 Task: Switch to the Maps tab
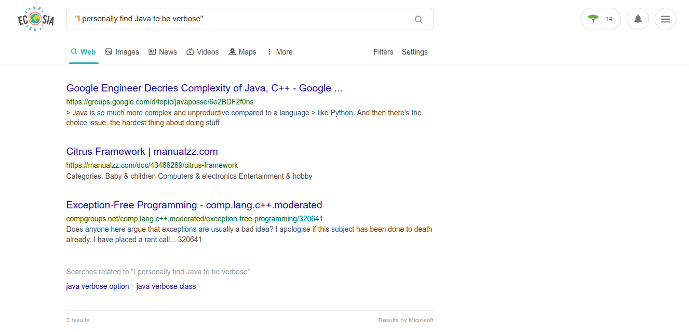click(242, 52)
